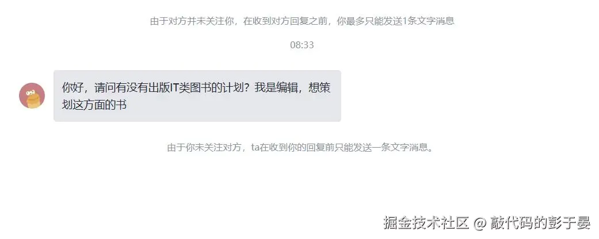Click 由于对方 at the top notice start

tap(169, 21)
